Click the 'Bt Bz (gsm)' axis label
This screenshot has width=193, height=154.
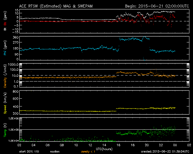[5, 21]
